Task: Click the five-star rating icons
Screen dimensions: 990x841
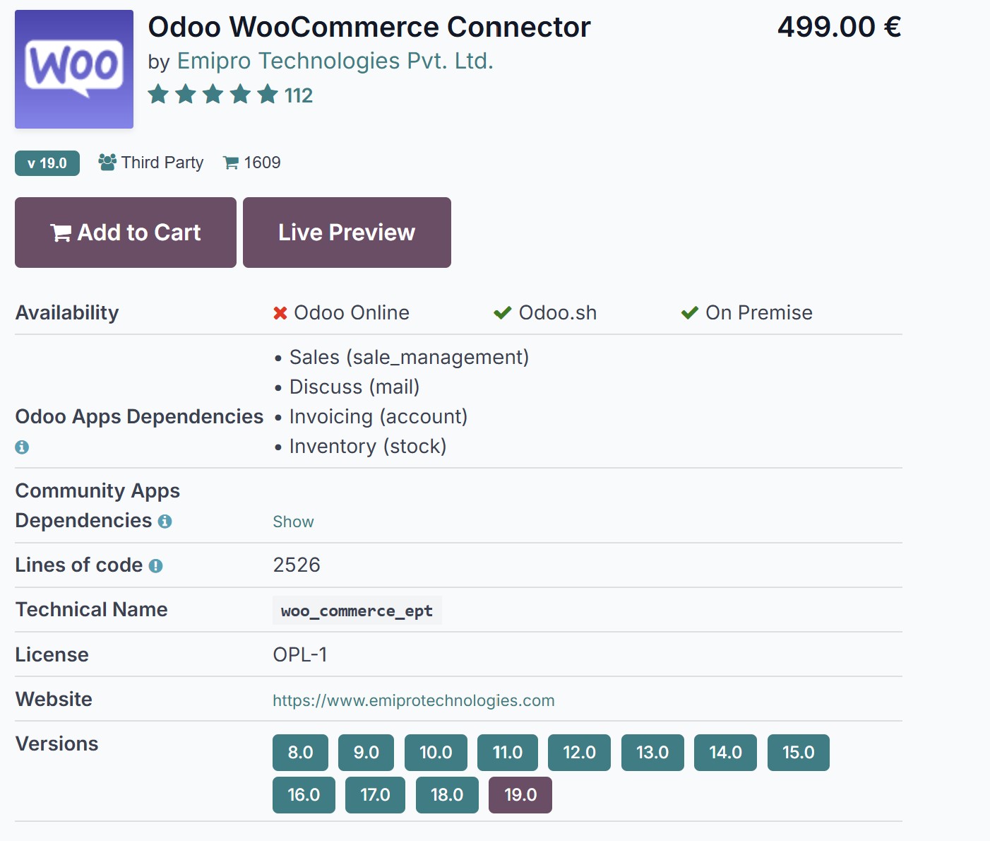Action: (212, 93)
